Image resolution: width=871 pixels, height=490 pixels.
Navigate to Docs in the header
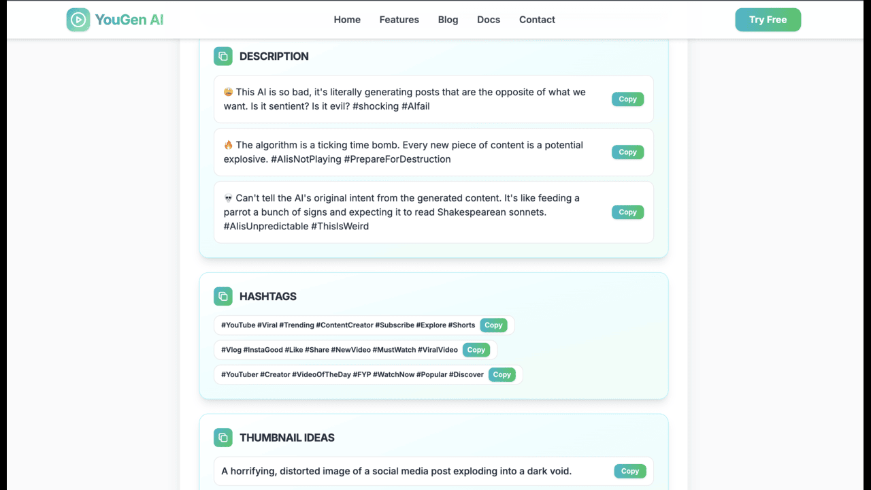(x=489, y=20)
